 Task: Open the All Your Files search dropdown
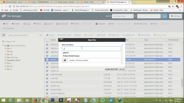tap(123, 16)
